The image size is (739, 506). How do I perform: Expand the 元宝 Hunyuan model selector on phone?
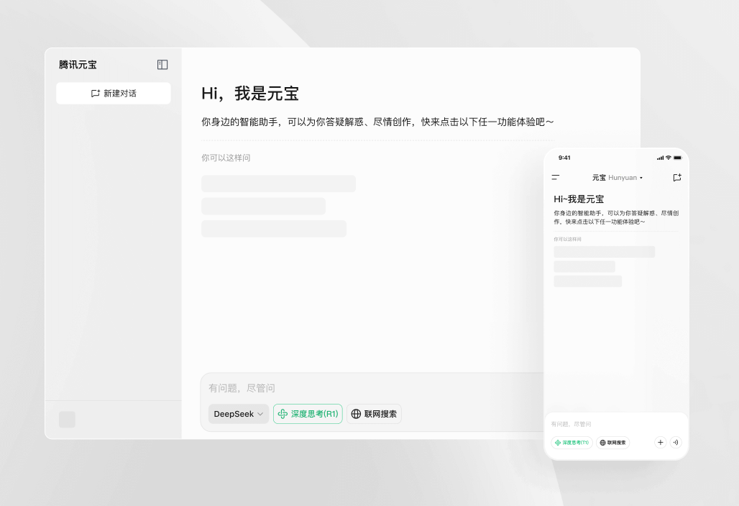click(x=618, y=178)
